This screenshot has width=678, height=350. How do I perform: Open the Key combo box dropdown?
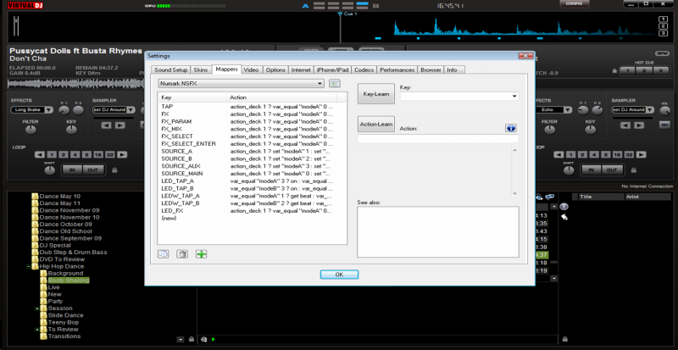point(514,96)
